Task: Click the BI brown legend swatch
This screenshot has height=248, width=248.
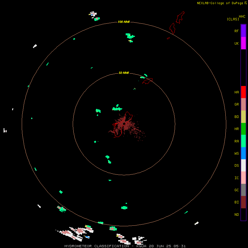Action: [243, 202]
